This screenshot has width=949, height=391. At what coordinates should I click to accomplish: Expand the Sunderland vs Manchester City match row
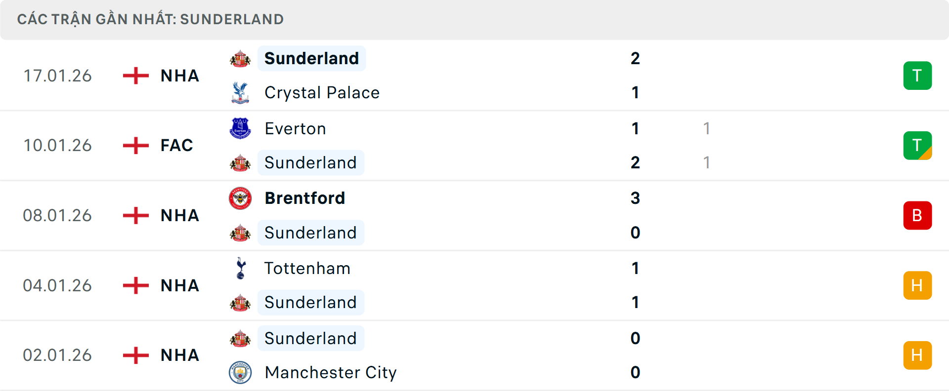(x=474, y=355)
